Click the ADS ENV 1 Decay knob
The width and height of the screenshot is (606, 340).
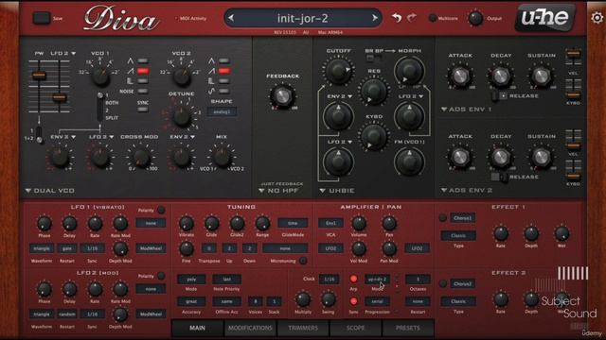pyautogui.click(x=501, y=76)
